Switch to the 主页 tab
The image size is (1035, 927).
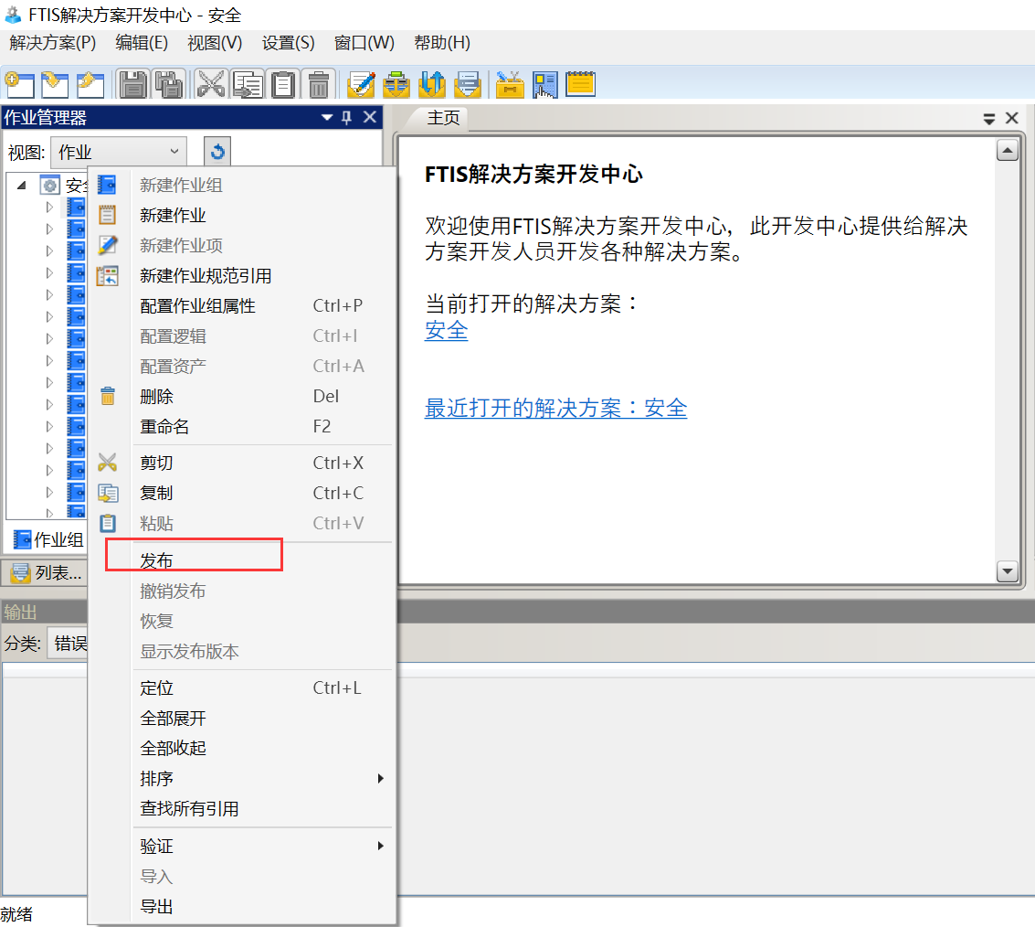444,118
